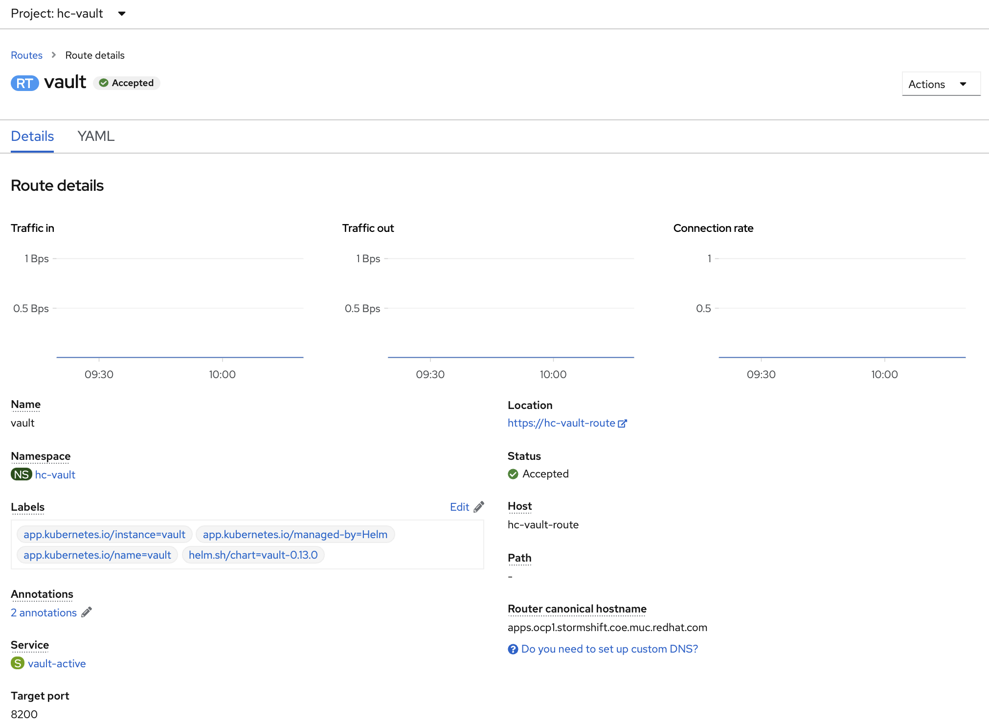Go back to Routes breadcrumb
989x725 pixels.
tap(26, 55)
